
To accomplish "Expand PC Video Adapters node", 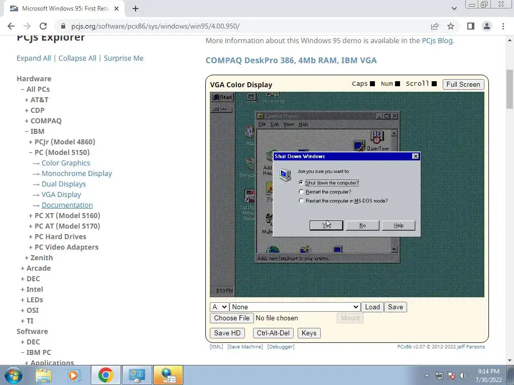I will click(63, 247).
